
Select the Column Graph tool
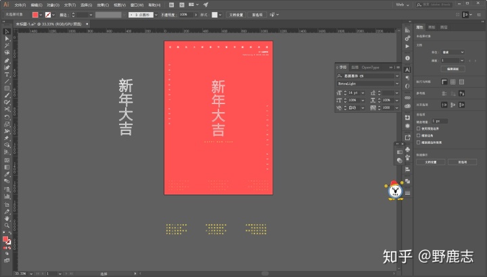click(x=7, y=197)
